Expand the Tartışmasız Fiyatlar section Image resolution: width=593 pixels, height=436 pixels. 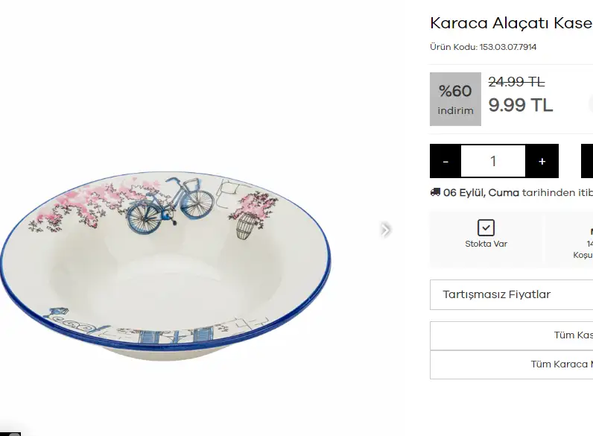tap(511, 294)
